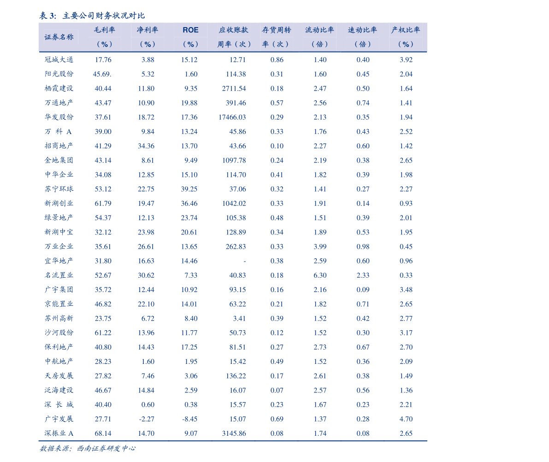Click 华发股份 receivables turnover 17466.03
549x462 pixels.
point(232,117)
